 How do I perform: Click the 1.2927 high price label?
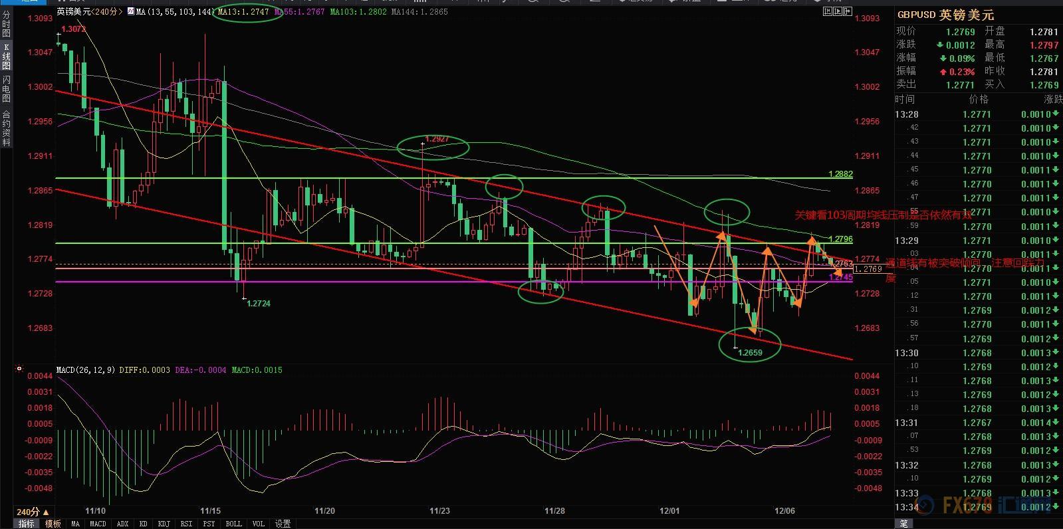437,140
